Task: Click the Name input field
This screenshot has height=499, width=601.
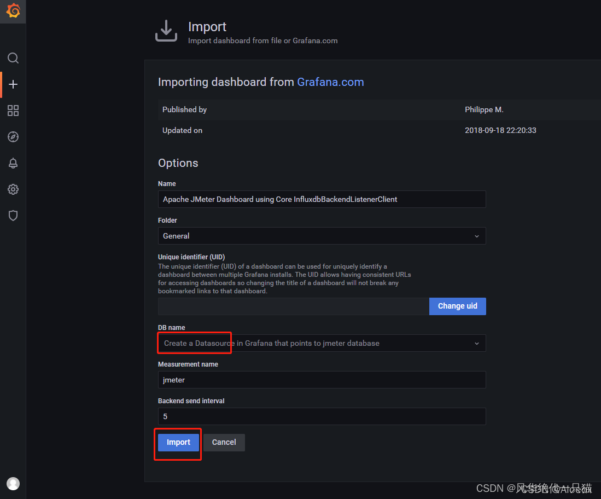Action: point(322,200)
